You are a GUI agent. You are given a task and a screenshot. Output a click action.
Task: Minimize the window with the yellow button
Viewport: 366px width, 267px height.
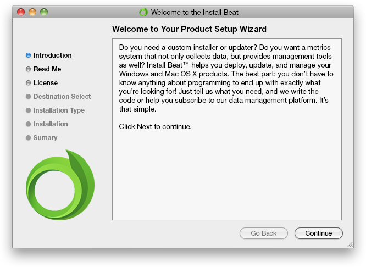pyautogui.click(x=32, y=12)
